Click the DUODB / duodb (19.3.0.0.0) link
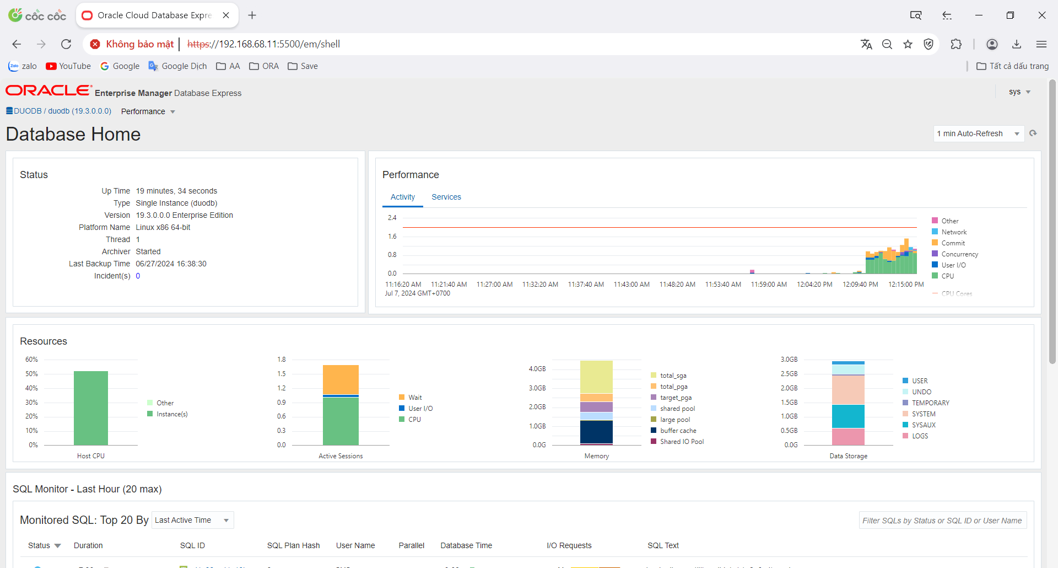The height and width of the screenshot is (568, 1058). coord(62,111)
